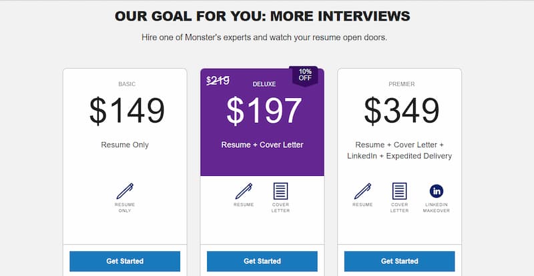Click the Resume pen icon in Premier plan
534x276 pixels.
click(362, 191)
